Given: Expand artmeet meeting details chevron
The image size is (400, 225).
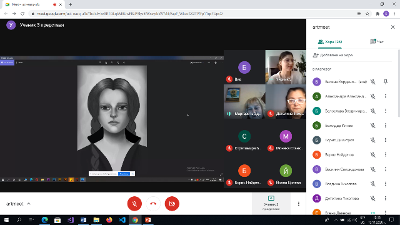Looking at the screenshot, I should click(x=29, y=204).
